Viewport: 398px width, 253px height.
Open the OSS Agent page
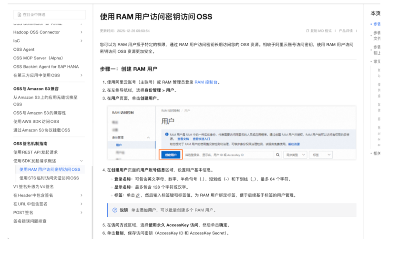pos(24,49)
